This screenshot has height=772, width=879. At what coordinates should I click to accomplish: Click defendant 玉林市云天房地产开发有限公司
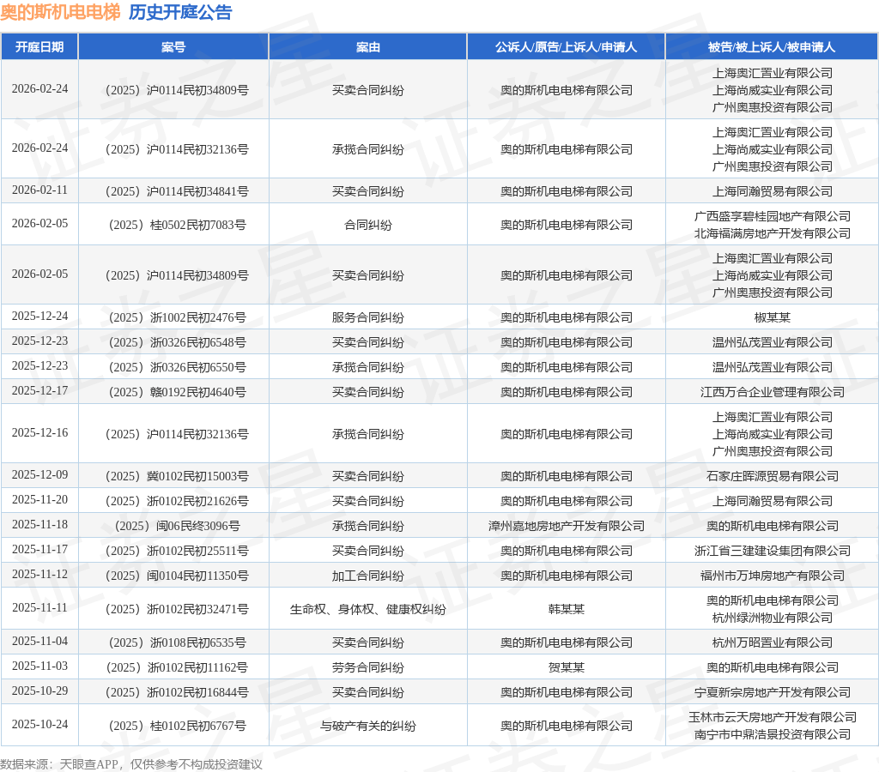point(772,717)
